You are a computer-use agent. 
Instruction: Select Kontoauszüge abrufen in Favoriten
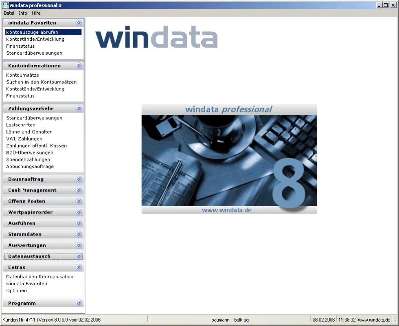(x=43, y=32)
